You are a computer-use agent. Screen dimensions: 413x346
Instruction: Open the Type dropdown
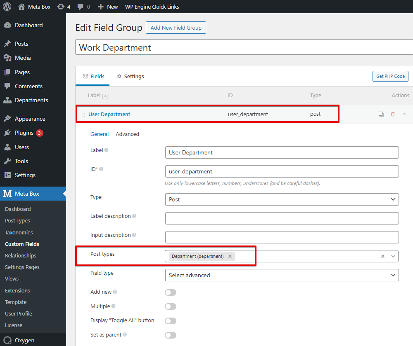(282, 199)
